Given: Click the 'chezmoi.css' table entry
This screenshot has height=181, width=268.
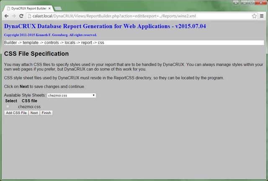Looking at the screenshot, I should [x=29, y=107].
